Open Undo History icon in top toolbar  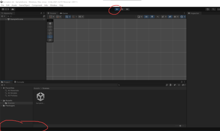208,9
